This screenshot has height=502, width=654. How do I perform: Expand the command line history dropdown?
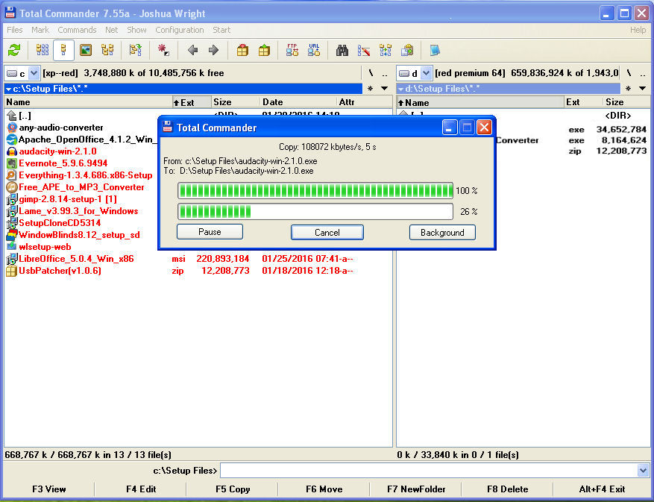pos(643,470)
